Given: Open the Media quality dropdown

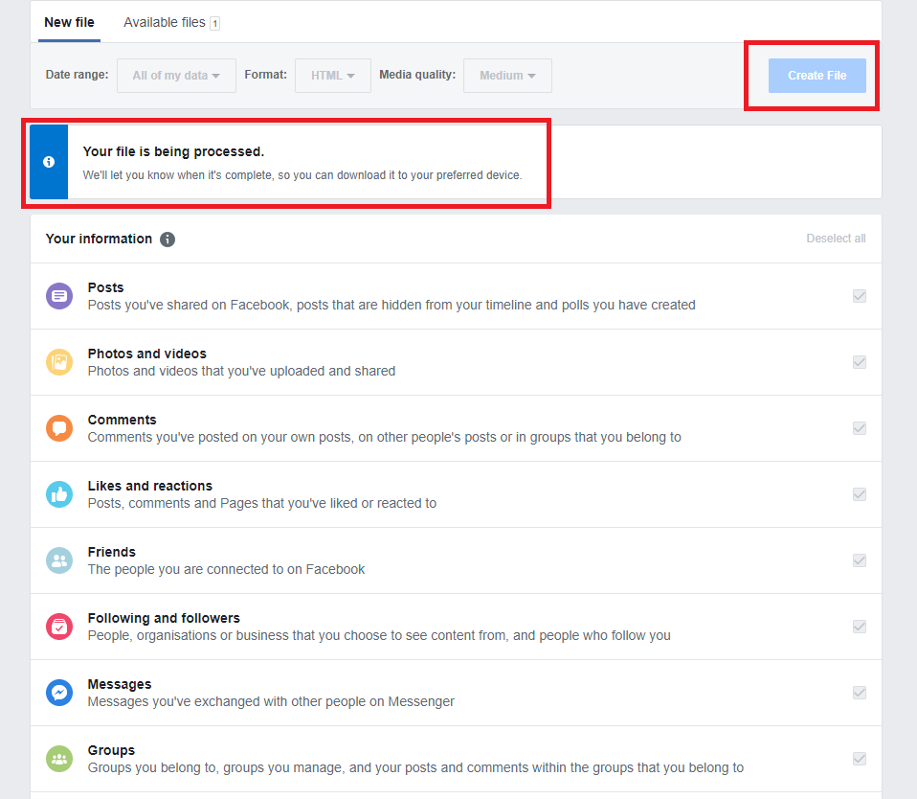Looking at the screenshot, I should 507,76.
